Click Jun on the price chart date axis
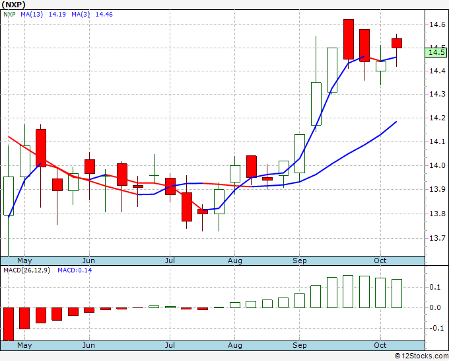Screen dimensions: 449x361 click(x=88, y=261)
